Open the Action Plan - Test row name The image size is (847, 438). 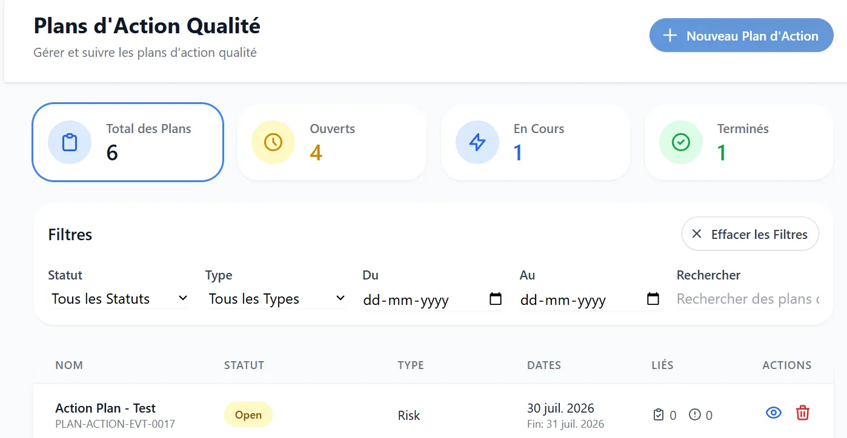(x=105, y=408)
